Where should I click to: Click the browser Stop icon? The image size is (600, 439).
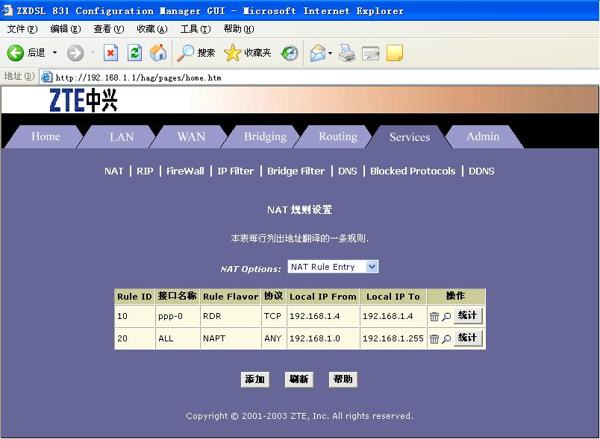click(110, 53)
